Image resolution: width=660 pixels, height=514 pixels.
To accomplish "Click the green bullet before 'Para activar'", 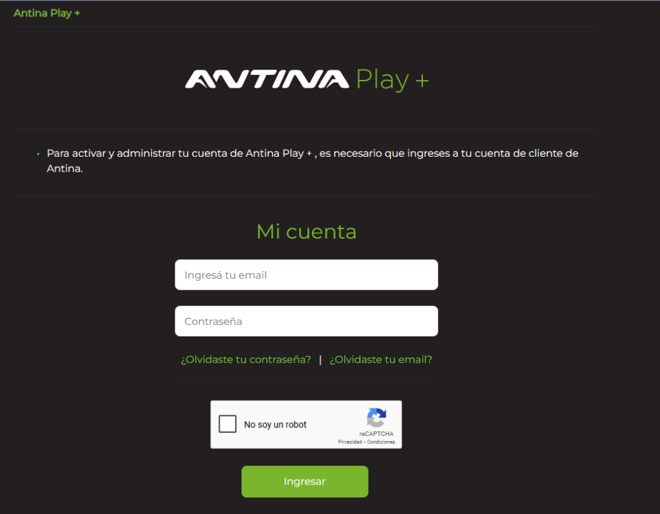I will (38, 153).
